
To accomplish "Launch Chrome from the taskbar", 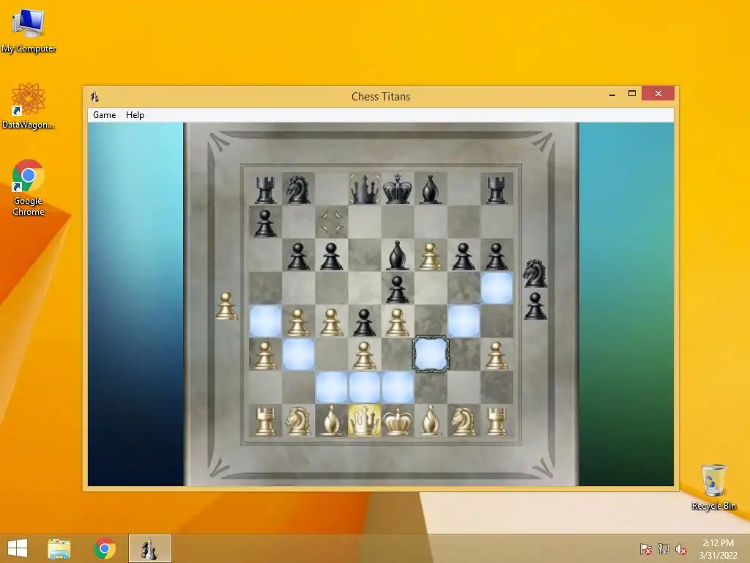I will click(104, 548).
